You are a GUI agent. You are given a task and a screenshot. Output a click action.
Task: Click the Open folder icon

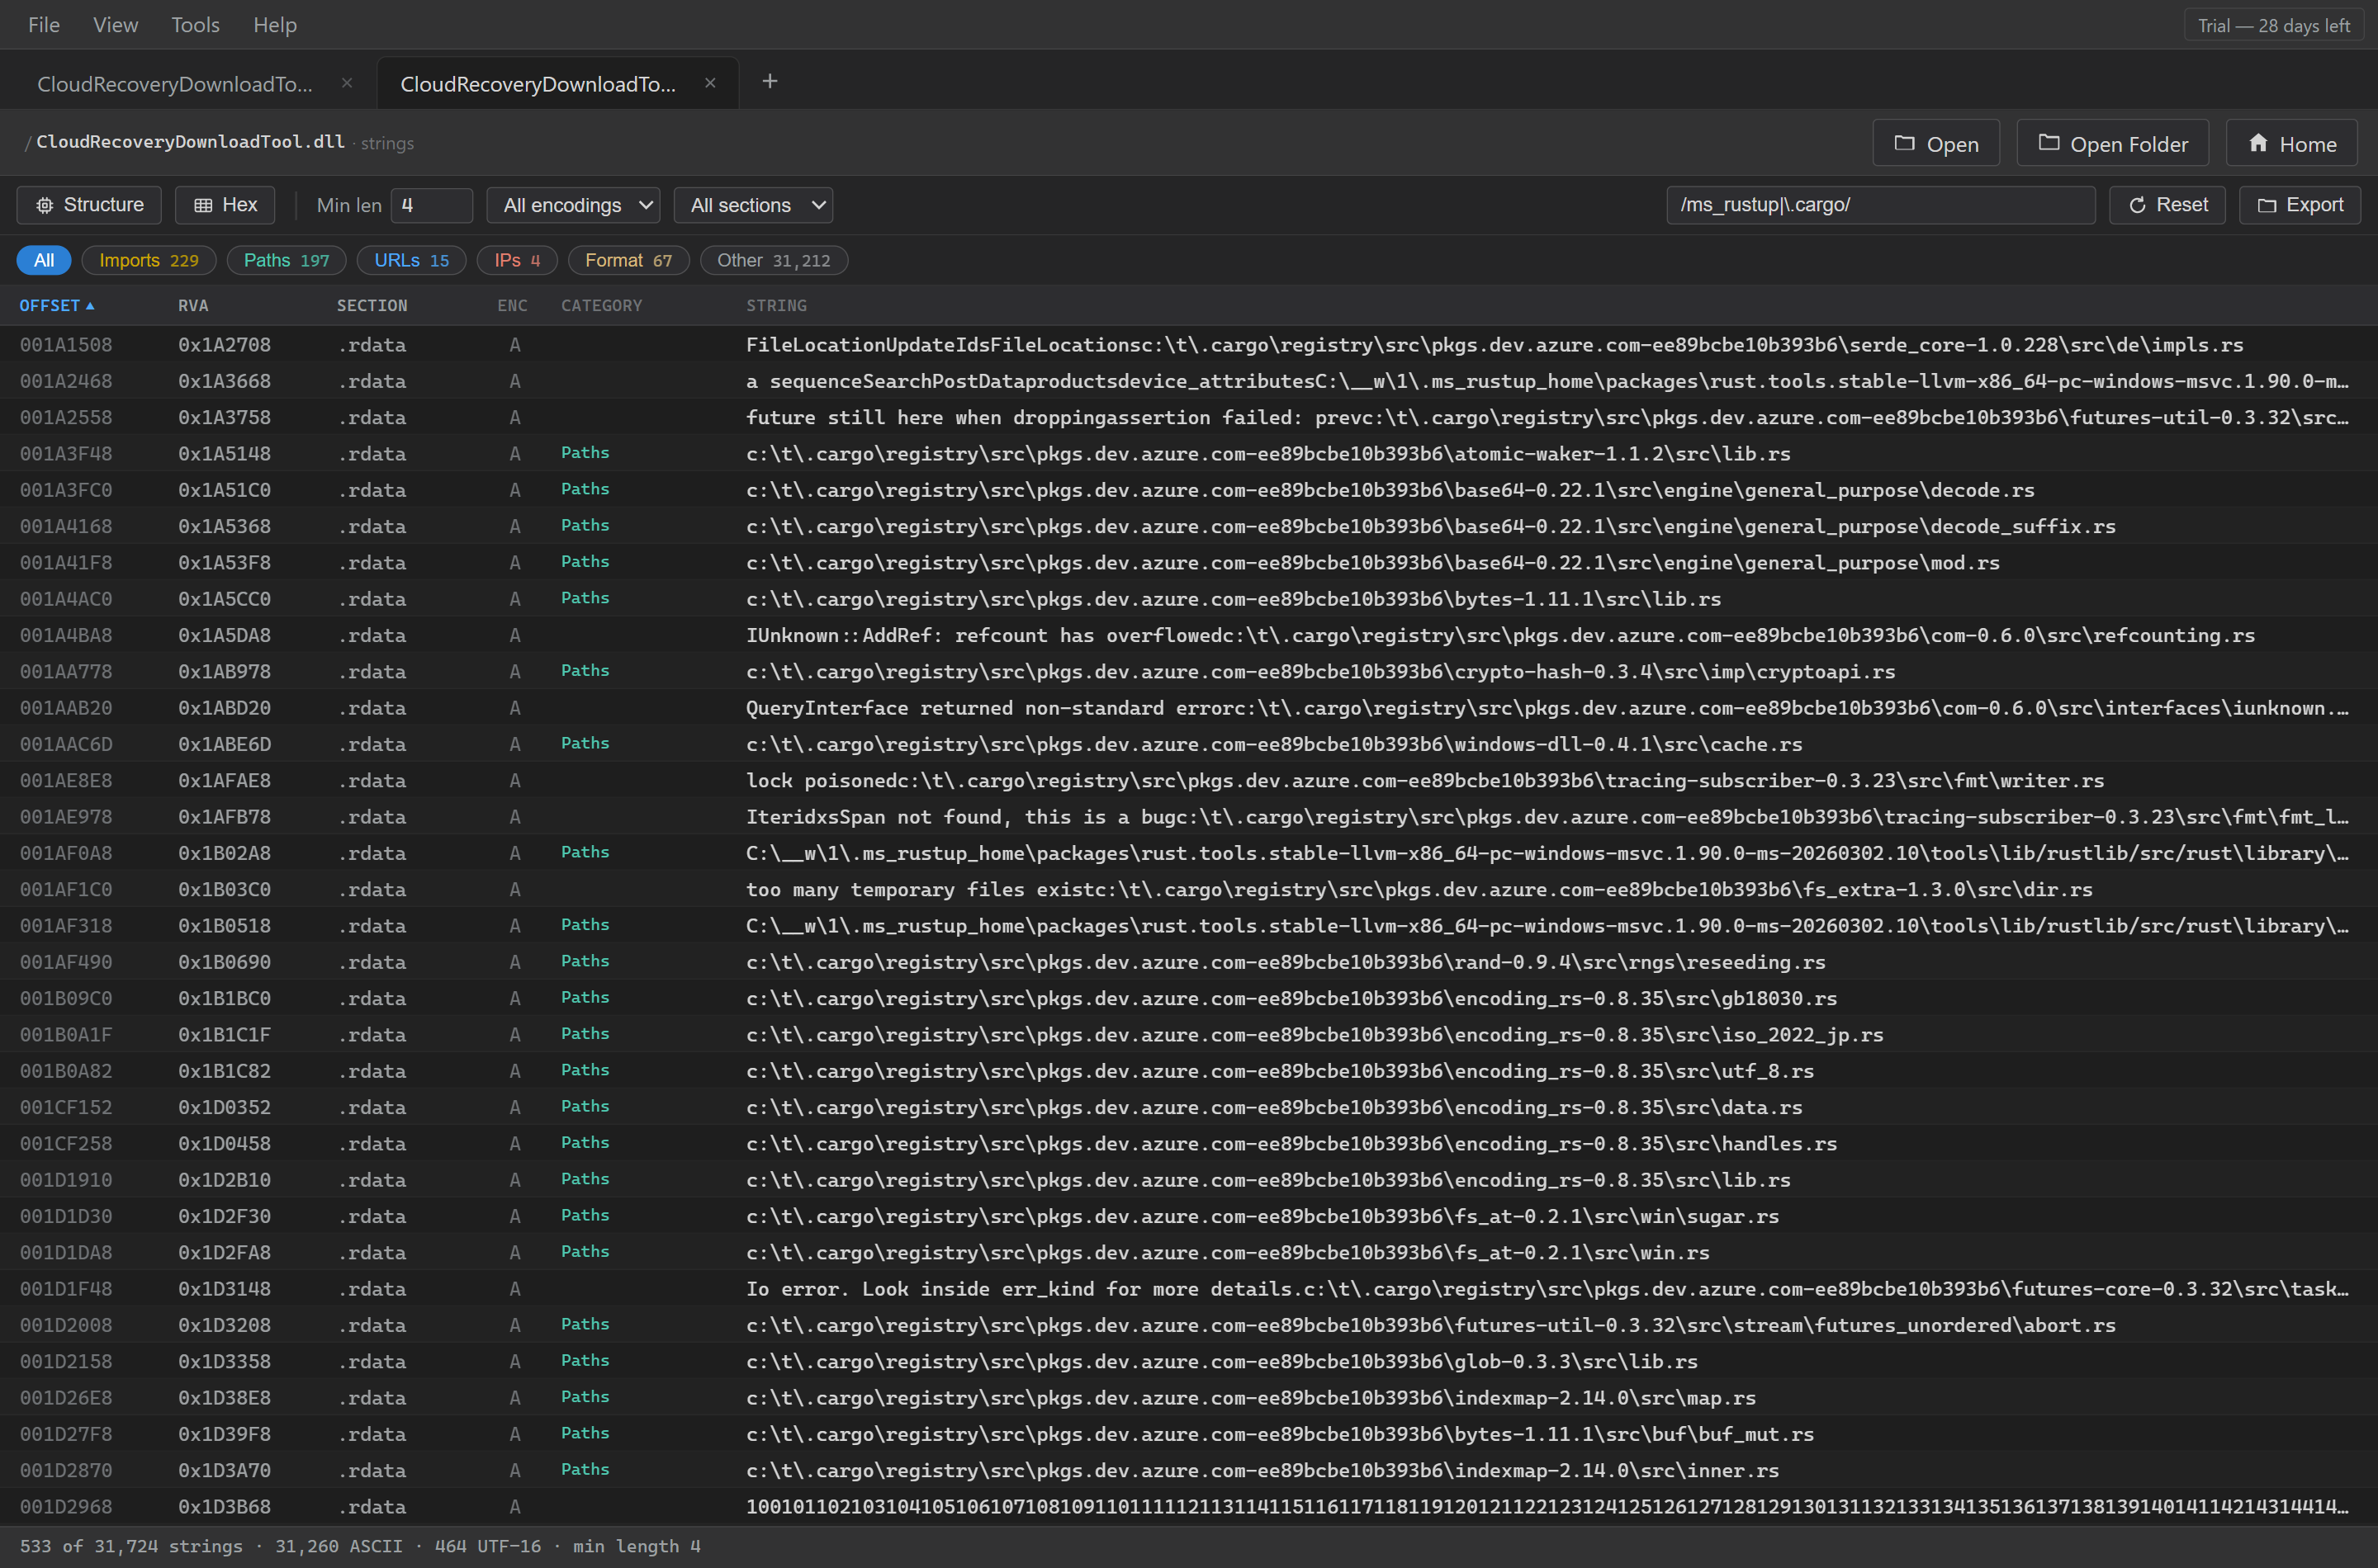(1905, 144)
